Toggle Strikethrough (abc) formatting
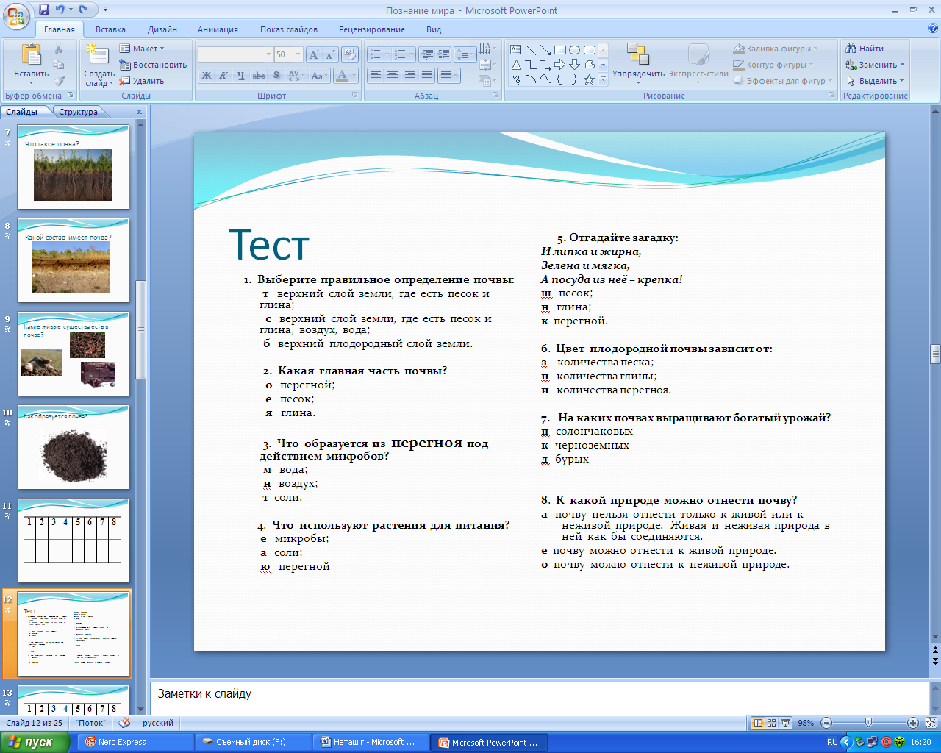 click(x=259, y=75)
